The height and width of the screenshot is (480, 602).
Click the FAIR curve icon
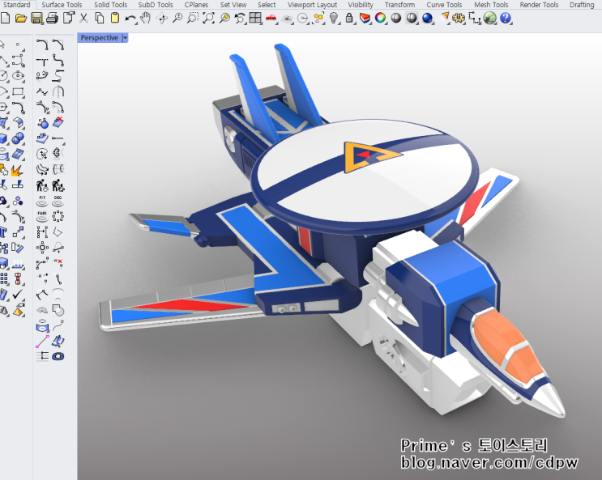pyautogui.click(x=42, y=217)
